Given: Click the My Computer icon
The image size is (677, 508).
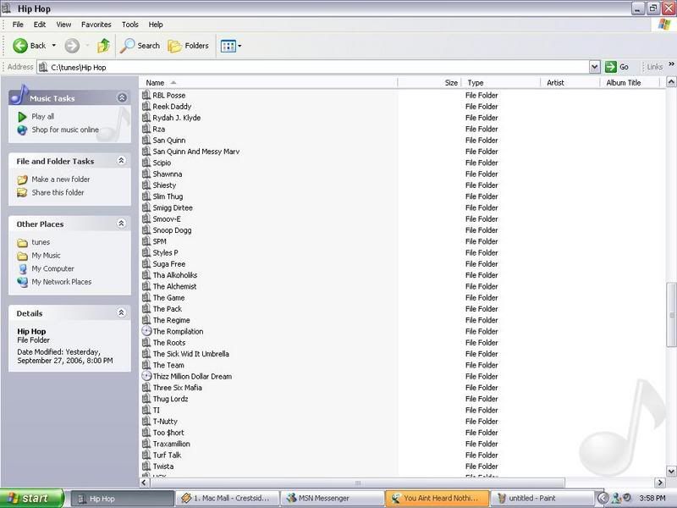Looking at the screenshot, I should point(23,268).
